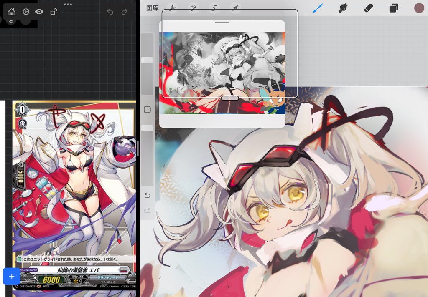This screenshot has width=428, height=297.
Task: Activate the Transform arrow tool
Action: [x=235, y=8]
